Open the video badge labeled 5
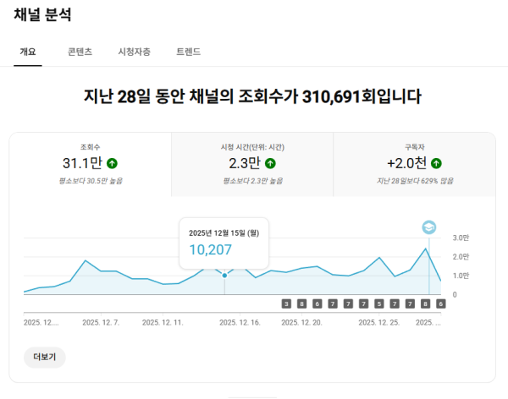The width and height of the screenshot is (508, 399). pos(379,303)
